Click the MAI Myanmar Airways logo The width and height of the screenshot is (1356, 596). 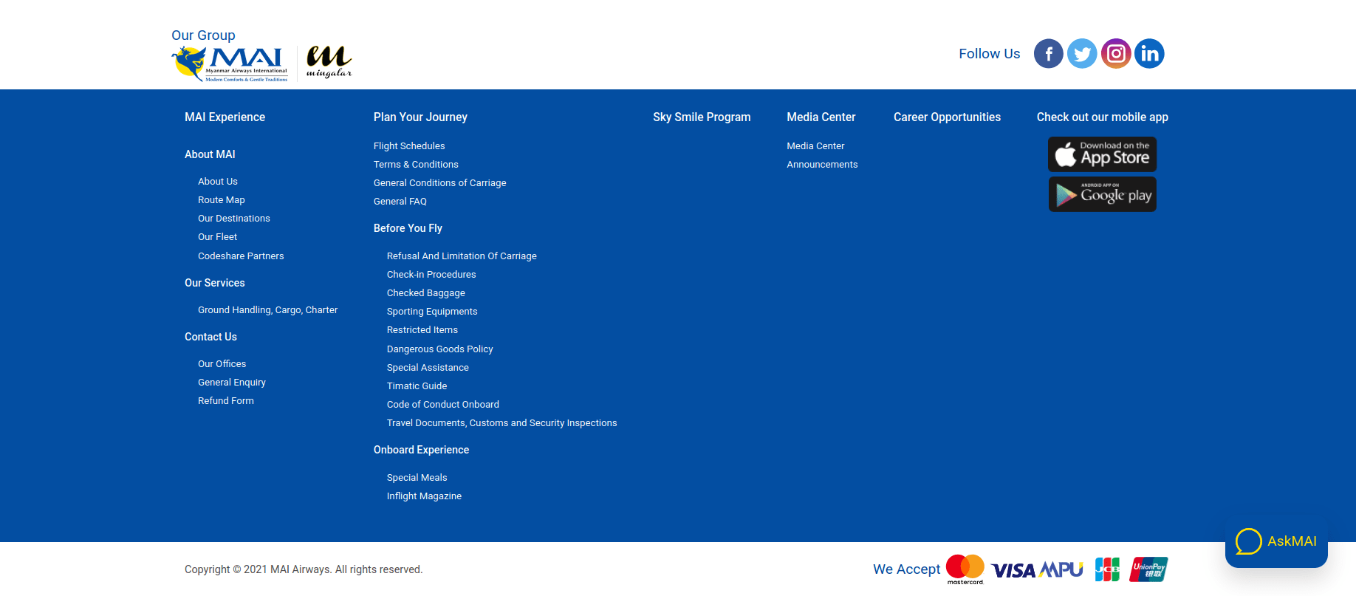coord(230,64)
